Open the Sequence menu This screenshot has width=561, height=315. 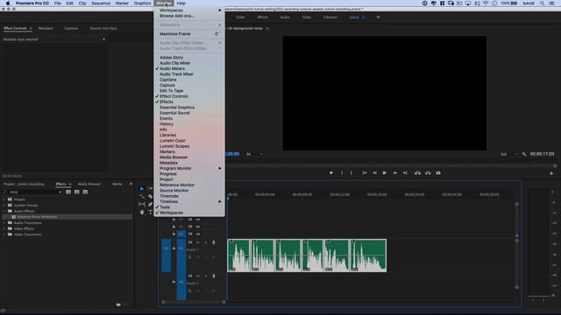click(x=101, y=3)
